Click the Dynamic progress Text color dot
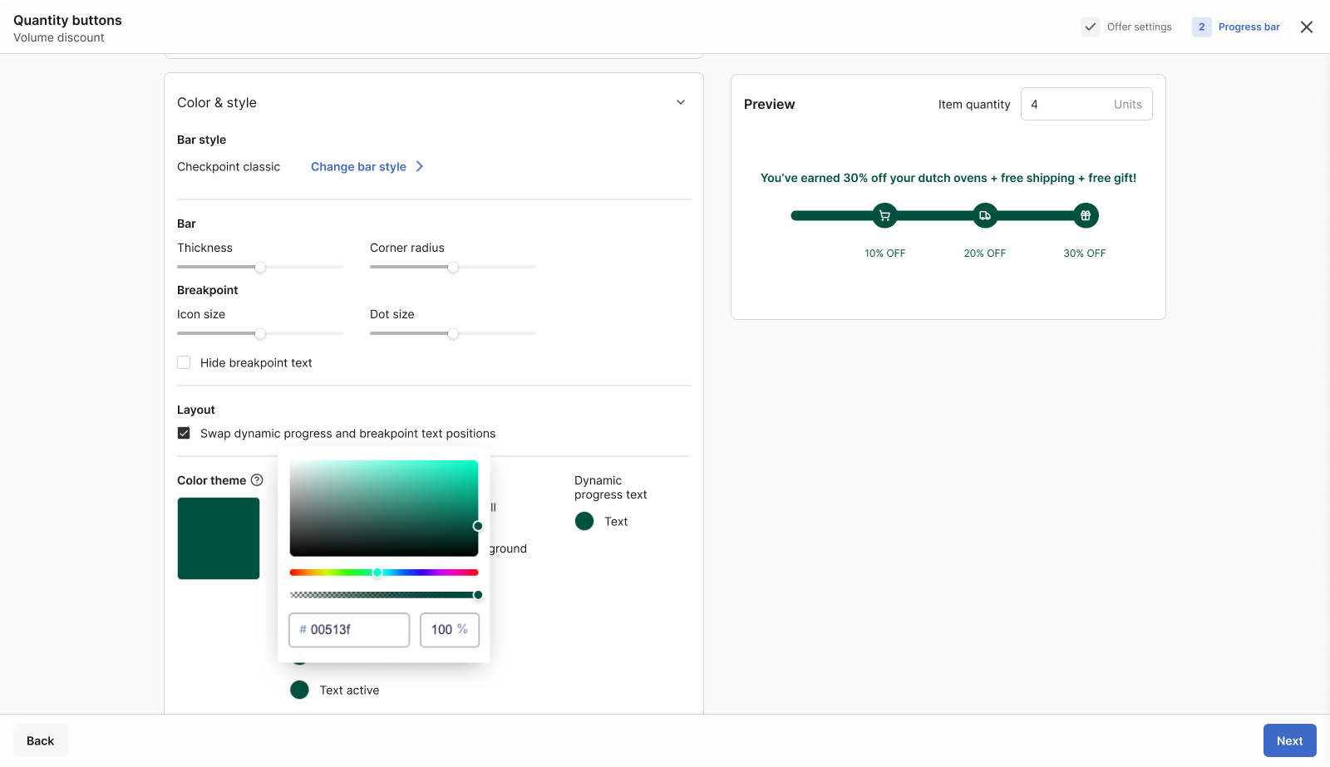This screenshot has height=767, width=1330. [x=584, y=521]
